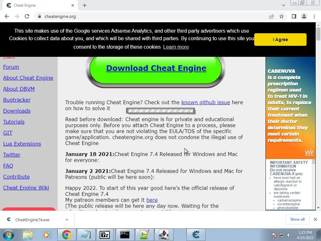Open 7-Zip from the taskbar
This screenshot has height=241, width=321.
click(105, 235)
